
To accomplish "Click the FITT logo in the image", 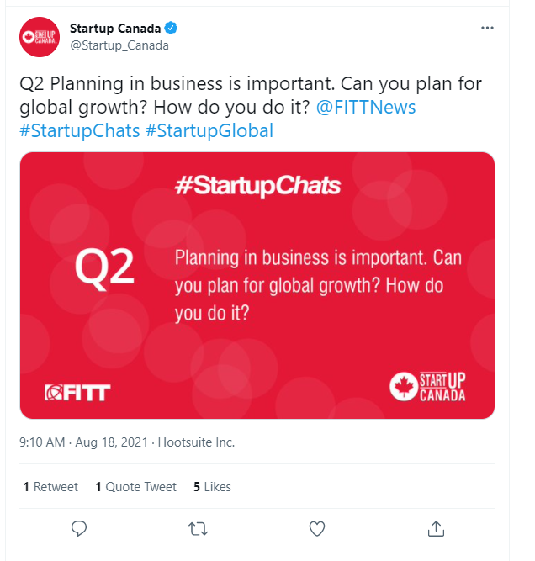I will 77,392.
